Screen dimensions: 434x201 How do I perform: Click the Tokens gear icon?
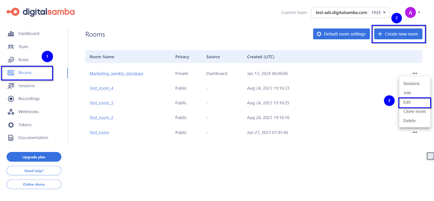point(11,125)
